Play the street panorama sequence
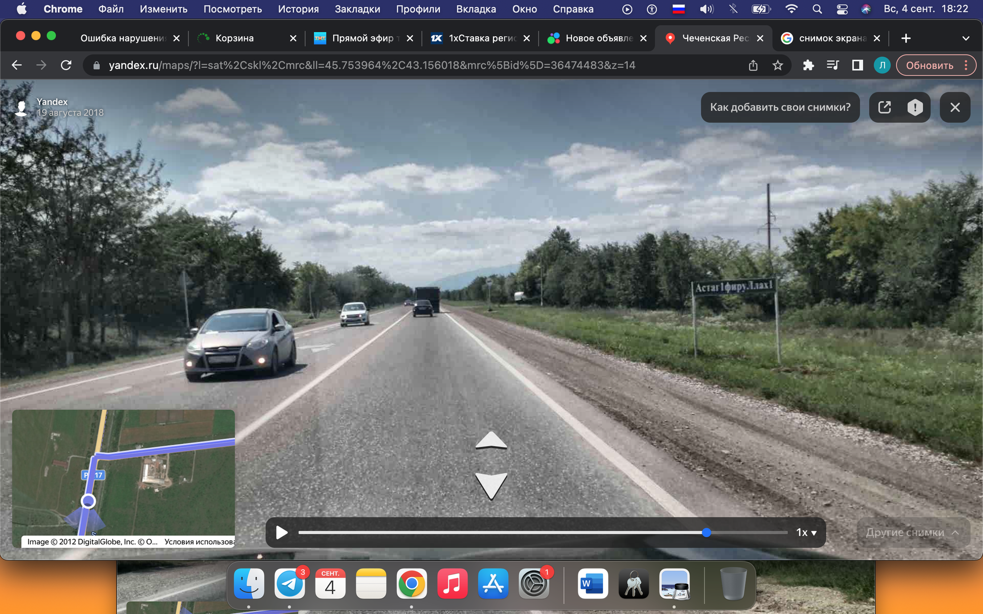This screenshot has width=983, height=614. 281,533
